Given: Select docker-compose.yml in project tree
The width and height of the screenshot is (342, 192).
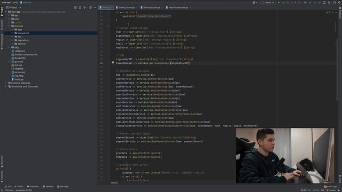Looking at the screenshot, I should pyautogui.click(x=24, y=54).
